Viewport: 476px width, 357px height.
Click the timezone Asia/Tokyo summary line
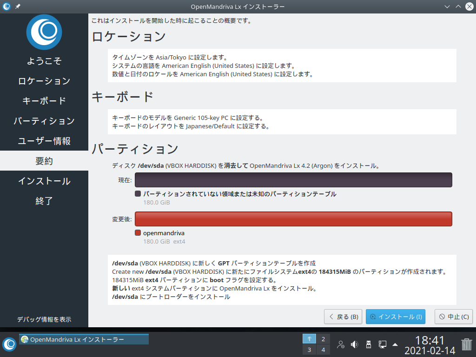[x=170, y=57]
